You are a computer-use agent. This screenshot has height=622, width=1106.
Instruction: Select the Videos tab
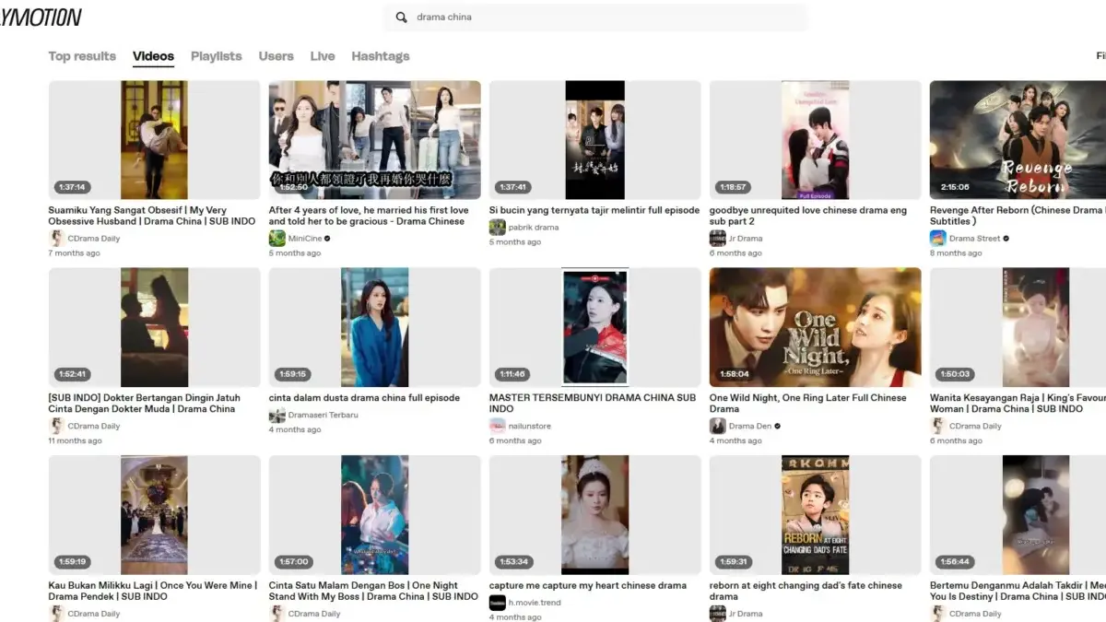click(153, 56)
